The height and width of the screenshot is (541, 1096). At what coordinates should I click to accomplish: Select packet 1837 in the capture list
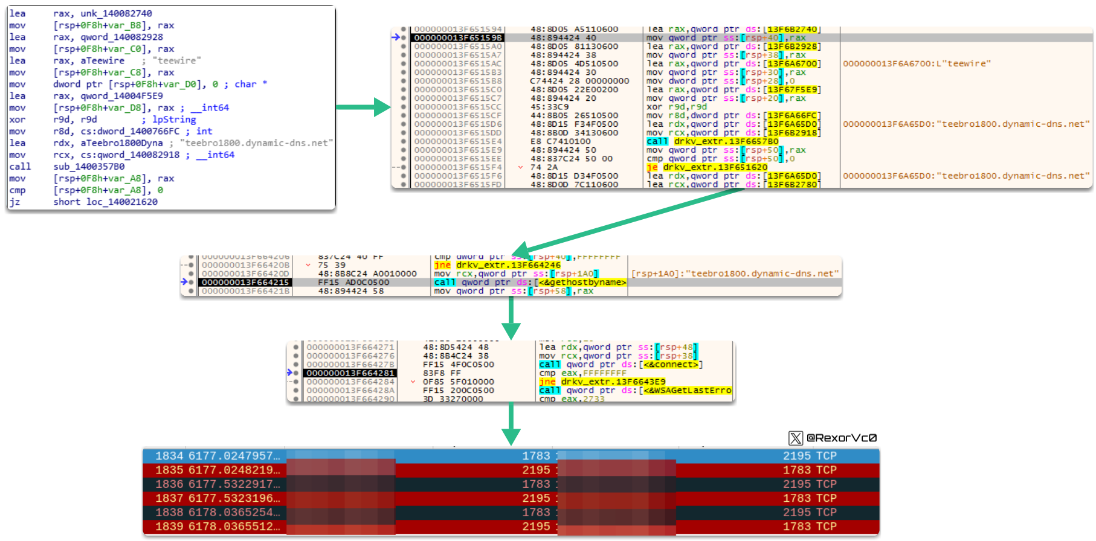pyautogui.click(x=511, y=499)
